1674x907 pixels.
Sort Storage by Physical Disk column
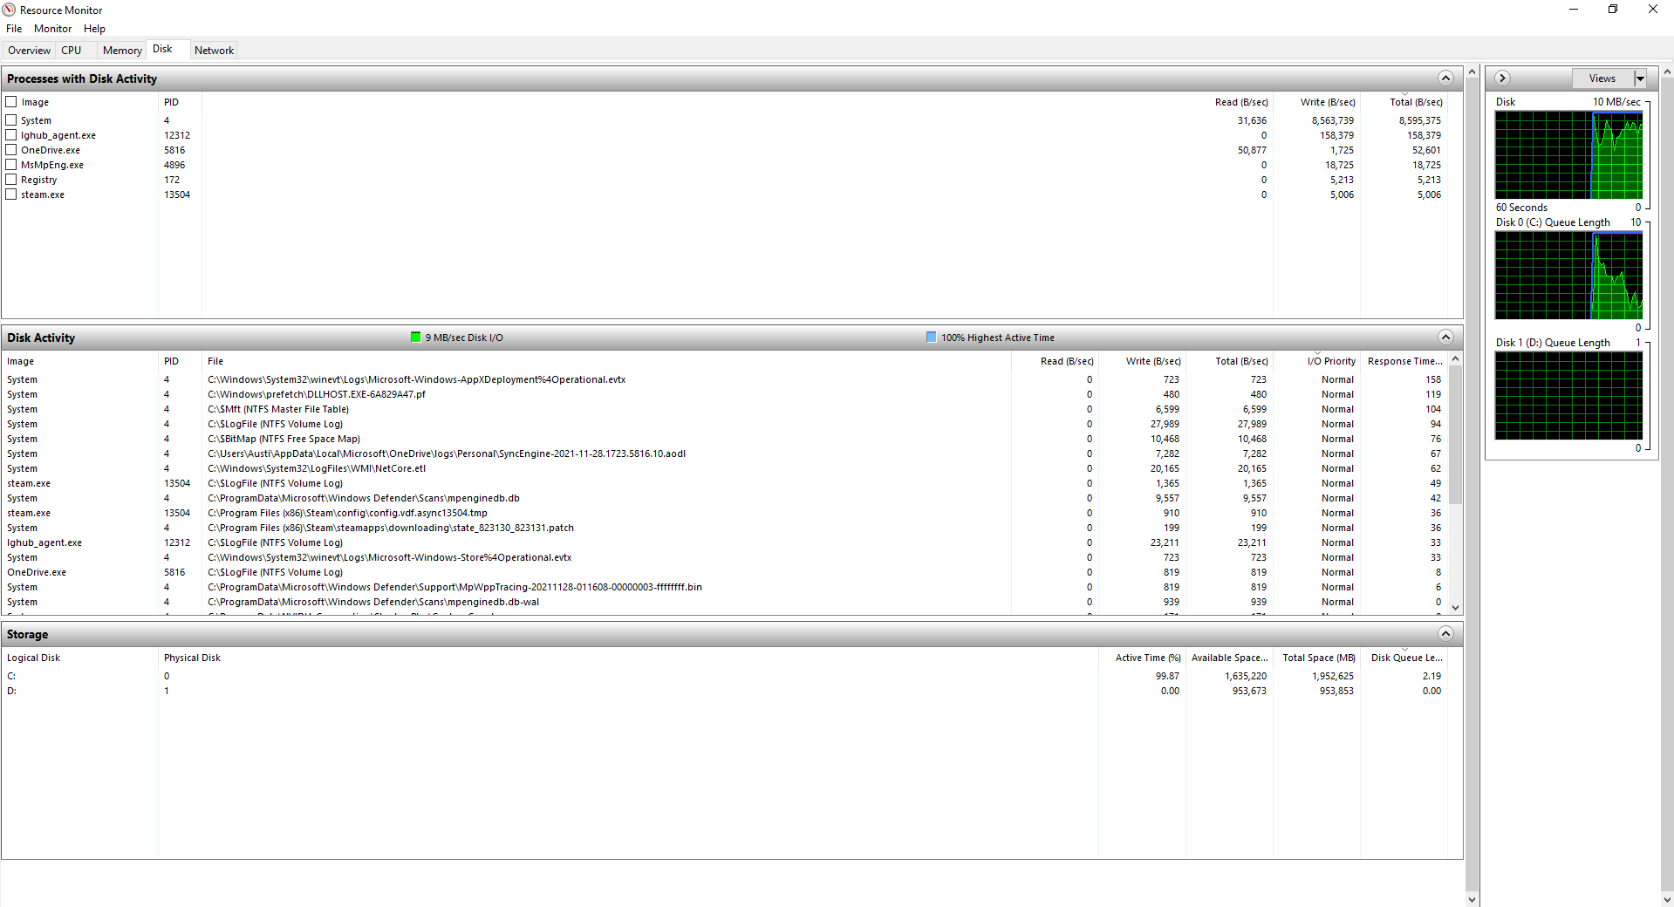628,658
